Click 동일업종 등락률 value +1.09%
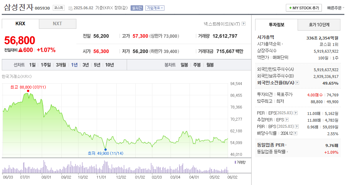 [331, 152]
